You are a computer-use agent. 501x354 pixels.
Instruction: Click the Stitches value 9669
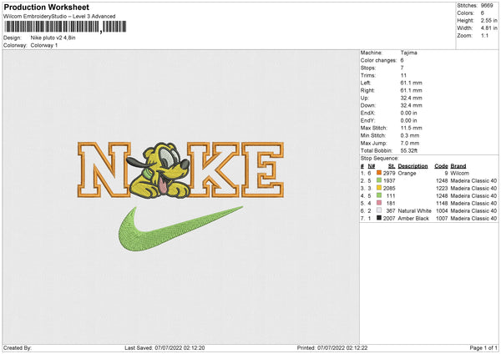point(487,6)
